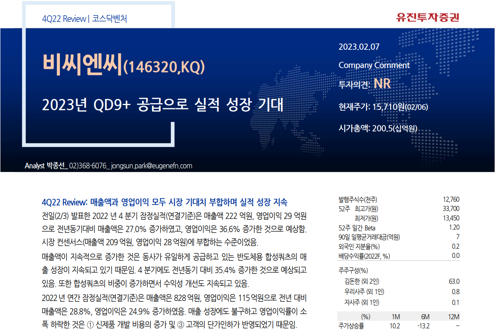This screenshot has height=332, width=495.
Task: Click the paragraph starting '2022 년 연간 잠정실적'
Action: pyautogui.click(x=174, y=311)
